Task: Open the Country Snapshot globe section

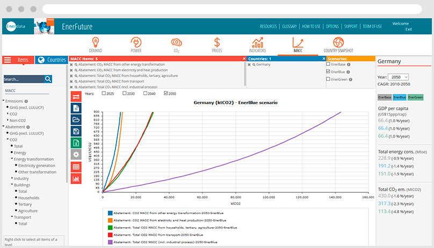Action: tap(338, 44)
